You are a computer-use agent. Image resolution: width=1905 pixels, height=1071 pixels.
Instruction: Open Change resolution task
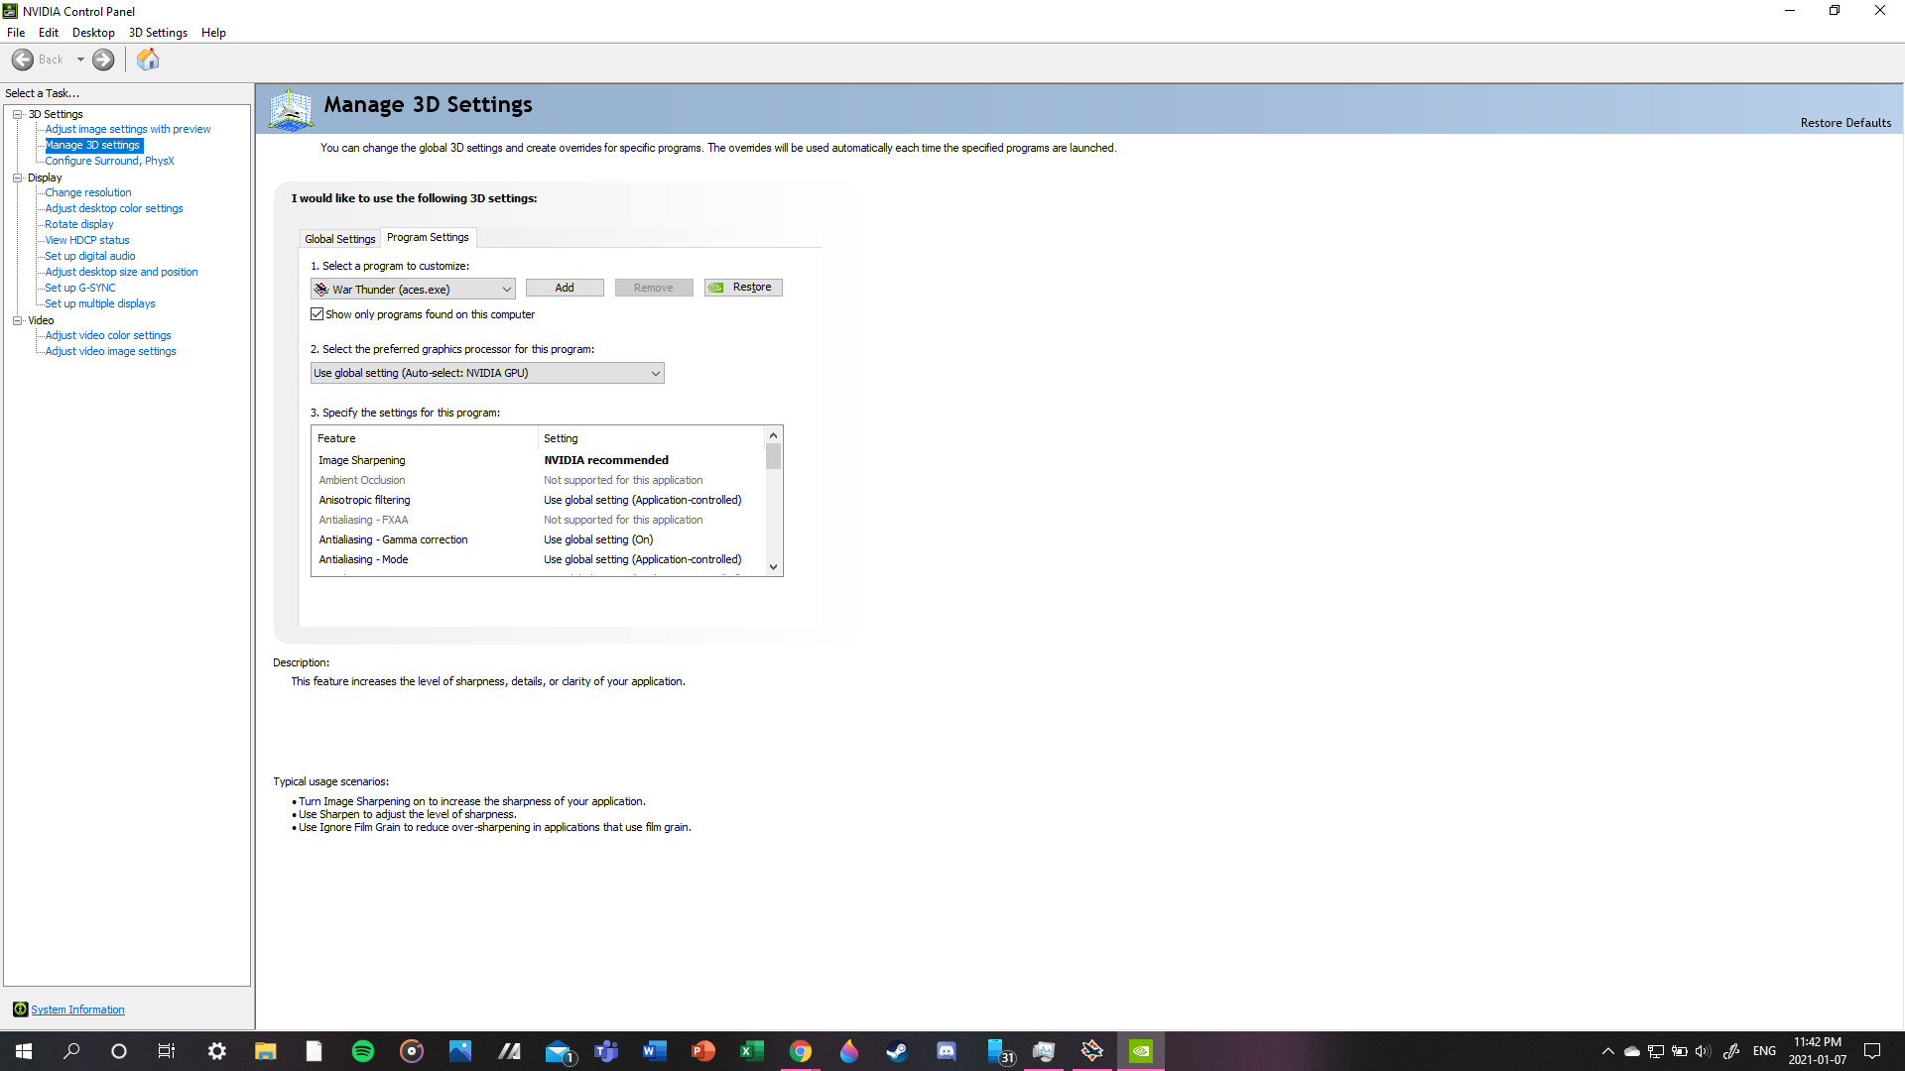pyautogui.click(x=88, y=192)
